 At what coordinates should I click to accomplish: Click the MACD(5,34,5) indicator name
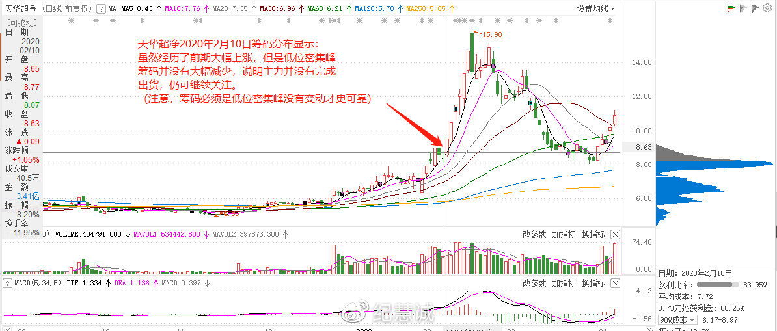coord(37,283)
